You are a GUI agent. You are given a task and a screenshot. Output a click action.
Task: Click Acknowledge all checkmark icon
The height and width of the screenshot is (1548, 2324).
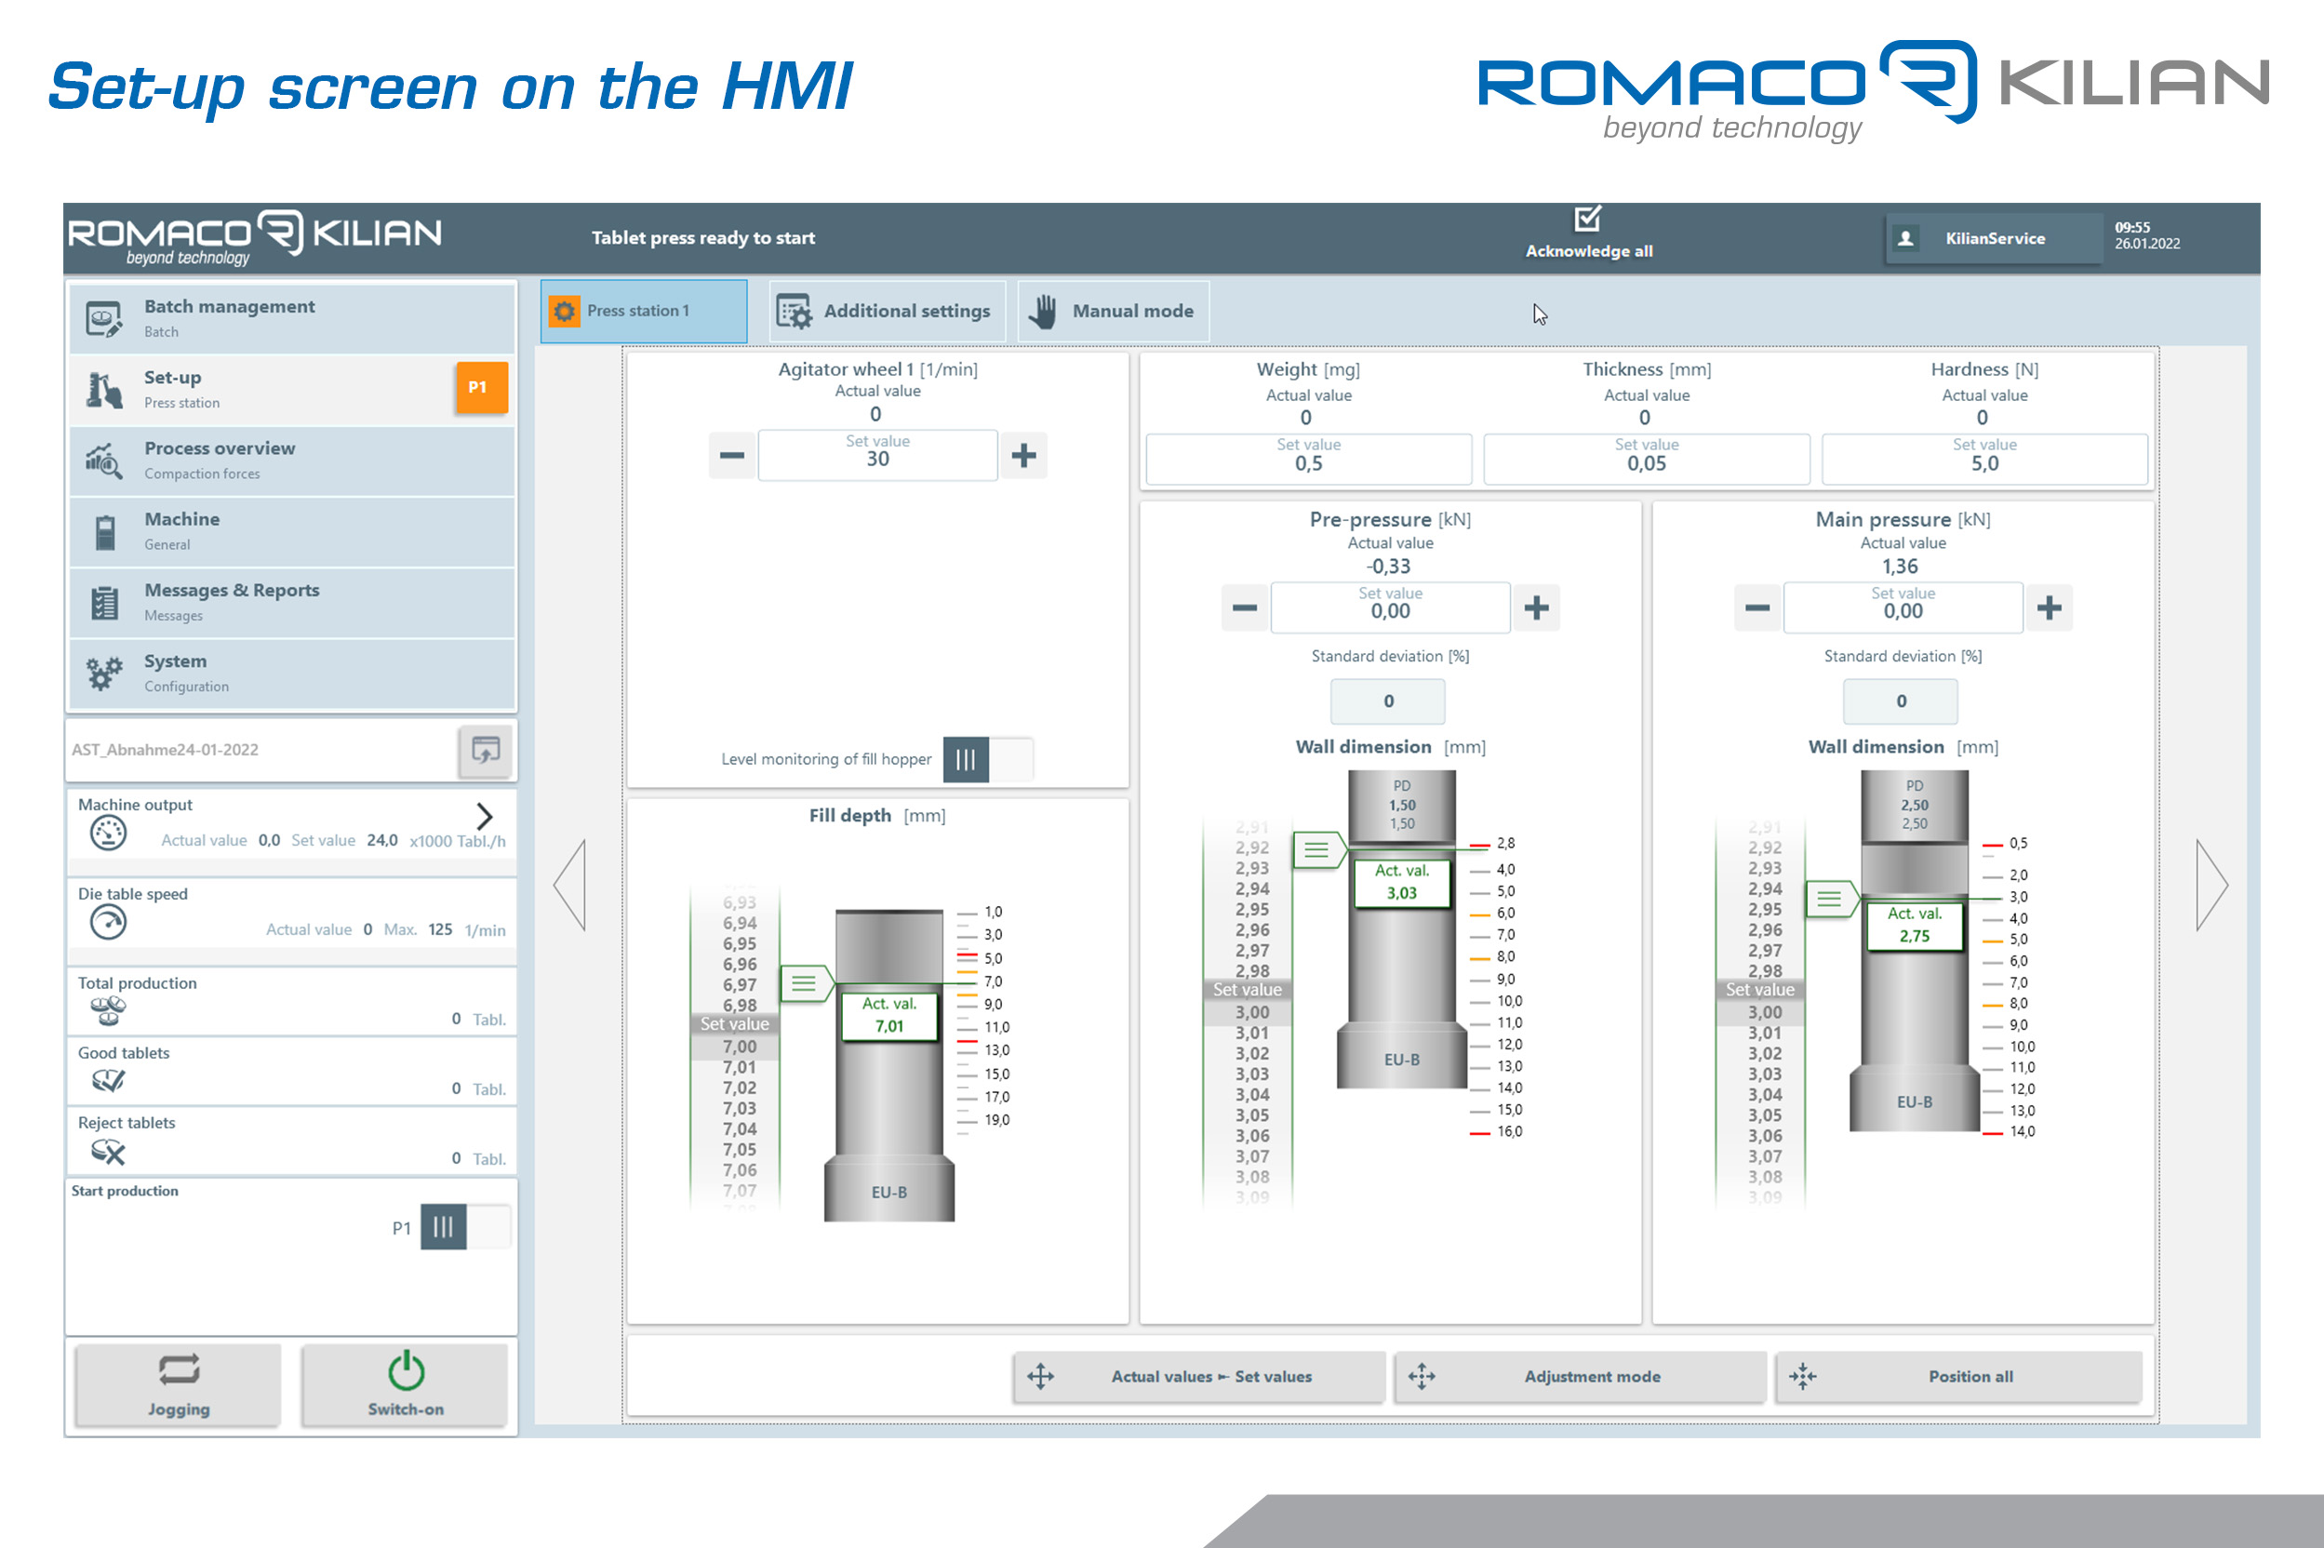pos(1588,219)
